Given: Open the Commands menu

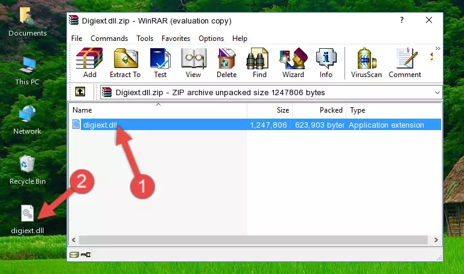Looking at the screenshot, I should [x=109, y=39].
